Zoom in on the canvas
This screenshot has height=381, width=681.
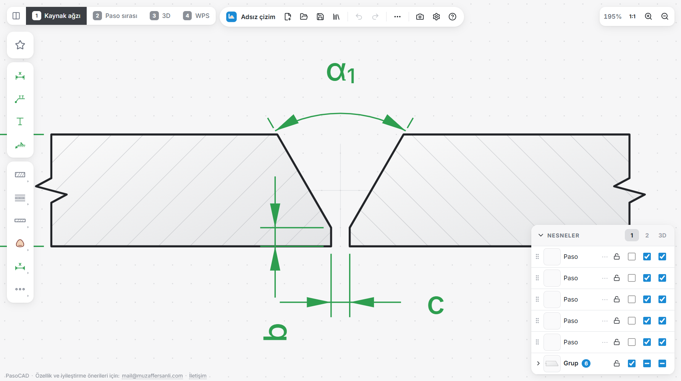[x=649, y=16]
